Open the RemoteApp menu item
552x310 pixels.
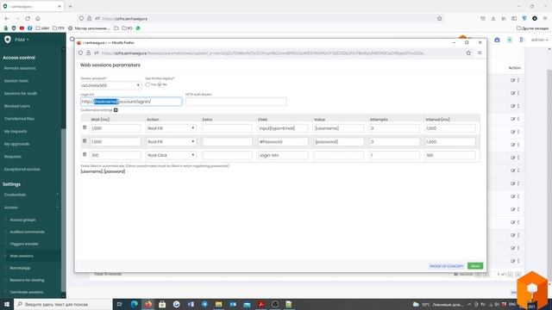point(20,268)
